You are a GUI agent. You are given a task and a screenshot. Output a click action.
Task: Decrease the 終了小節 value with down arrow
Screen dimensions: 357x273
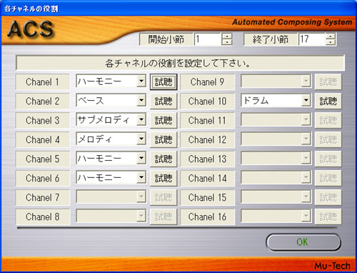tap(331, 42)
